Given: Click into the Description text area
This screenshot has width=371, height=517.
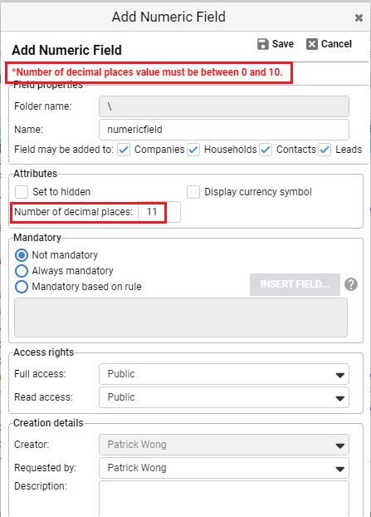Looking at the screenshot, I should (224, 499).
